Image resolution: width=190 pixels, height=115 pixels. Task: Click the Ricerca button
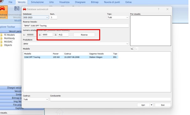click(84, 35)
